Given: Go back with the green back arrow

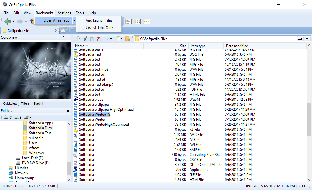Looking at the screenshot, I should pos(7,21).
